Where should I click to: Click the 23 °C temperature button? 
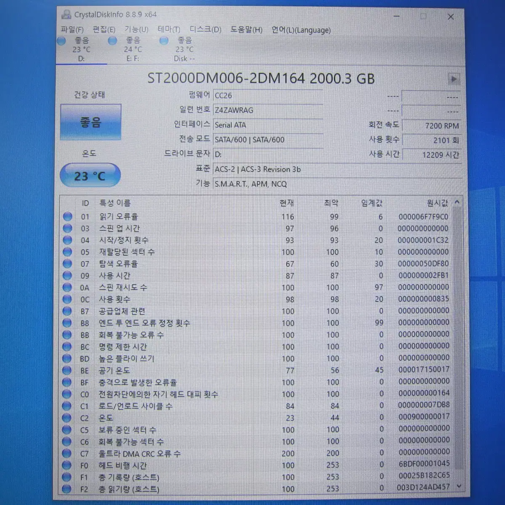90,175
